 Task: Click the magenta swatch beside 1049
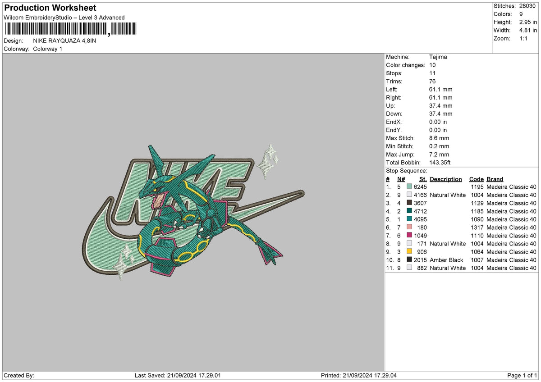(409, 236)
